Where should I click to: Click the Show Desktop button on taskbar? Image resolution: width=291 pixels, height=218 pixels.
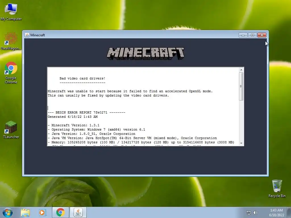tap(289, 212)
